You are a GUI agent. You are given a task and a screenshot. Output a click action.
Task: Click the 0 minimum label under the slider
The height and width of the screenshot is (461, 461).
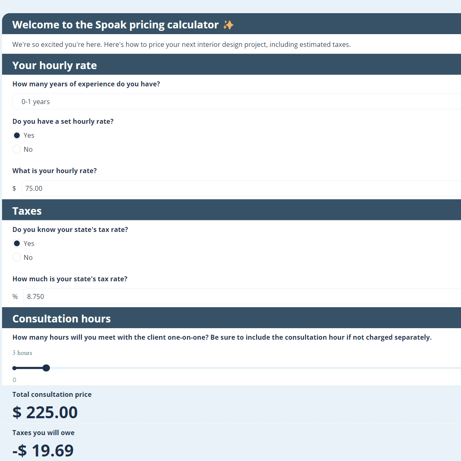[x=14, y=380]
